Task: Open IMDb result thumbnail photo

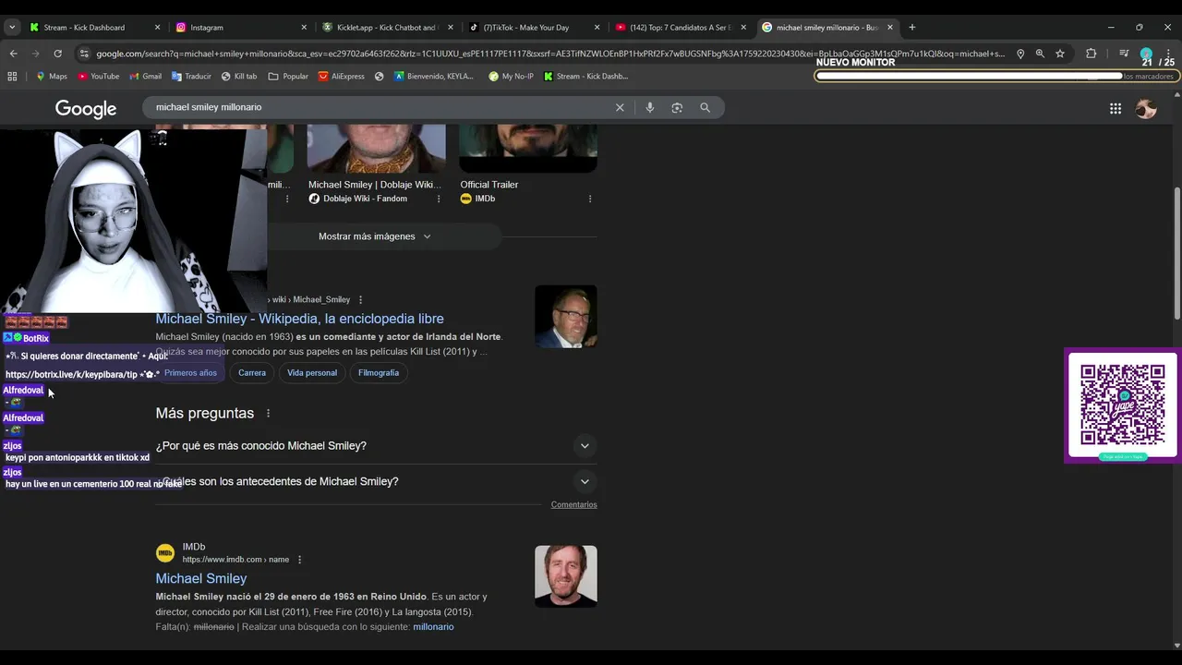Action: tap(566, 576)
